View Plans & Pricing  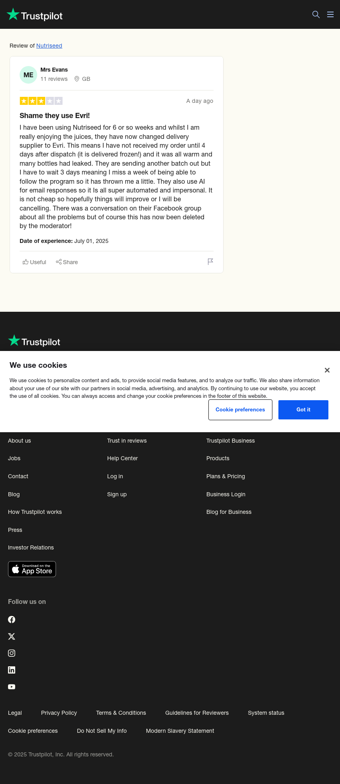[226, 476]
